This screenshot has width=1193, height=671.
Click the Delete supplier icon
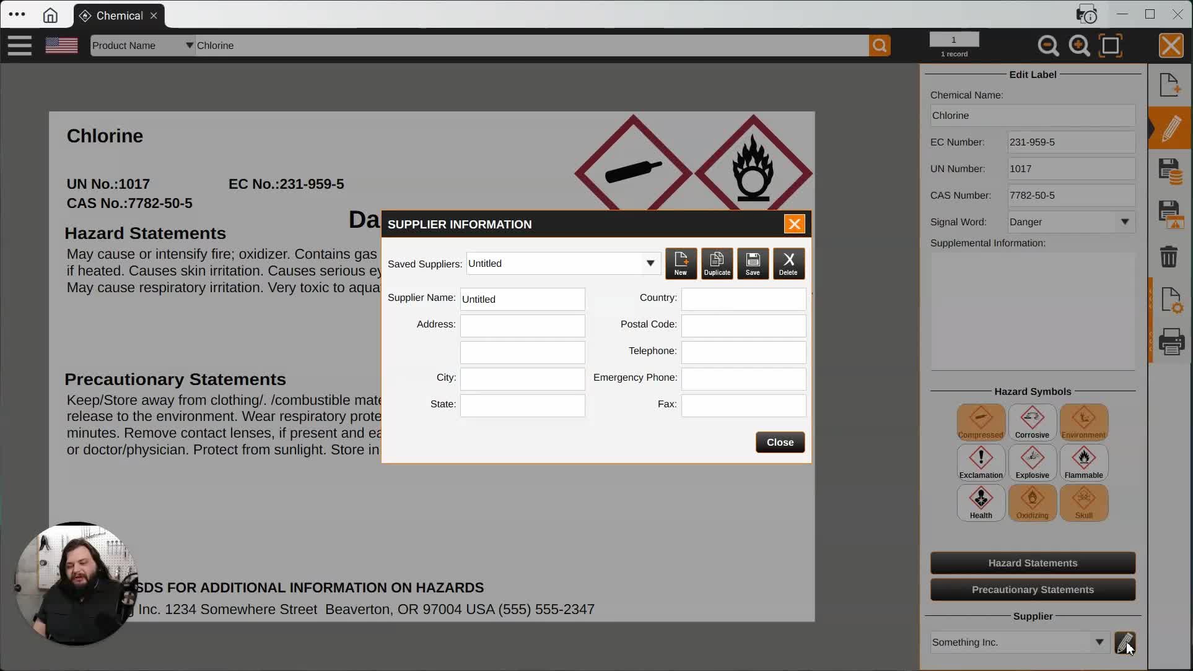click(789, 264)
